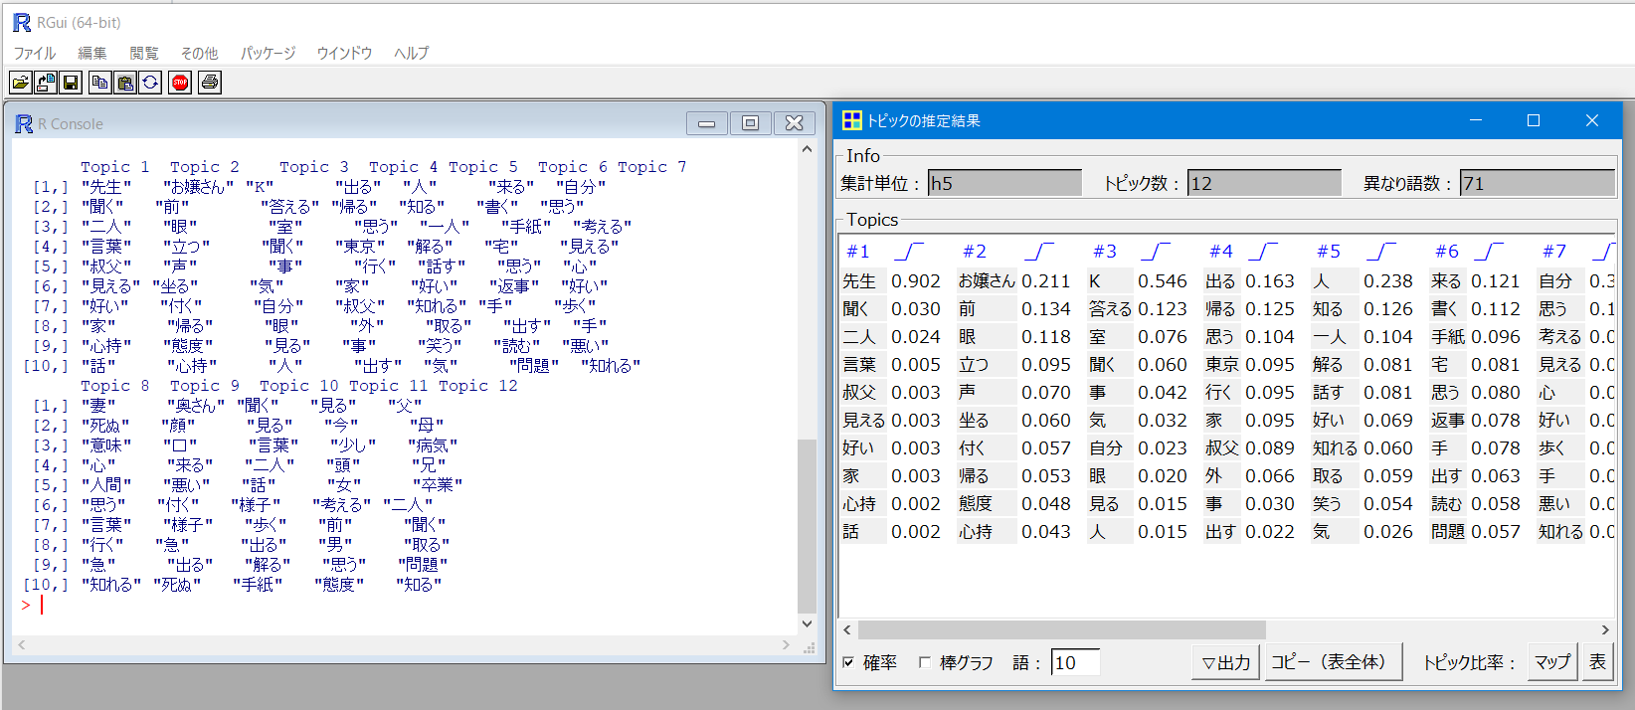This screenshot has width=1635, height=710.
Task: Click the 0.902 probability value
Action: click(916, 281)
